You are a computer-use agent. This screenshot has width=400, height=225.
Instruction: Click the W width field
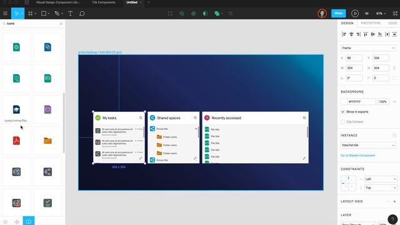click(354, 68)
